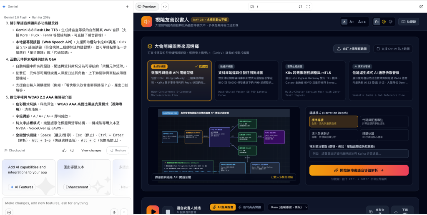The image size is (427, 215).
Task: Click the 匯出導讀文本 suggestion card
Action: 84,177
